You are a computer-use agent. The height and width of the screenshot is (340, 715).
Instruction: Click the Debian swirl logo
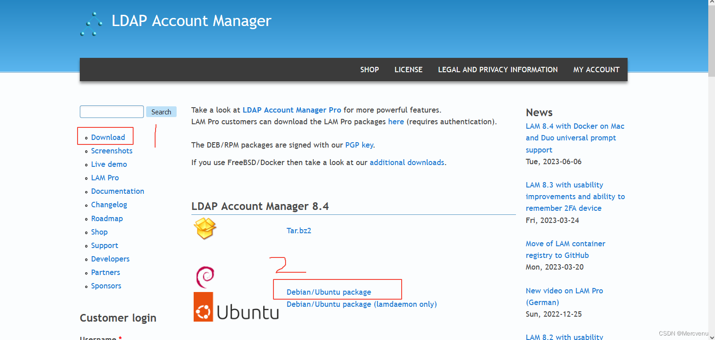(x=205, y=277)
